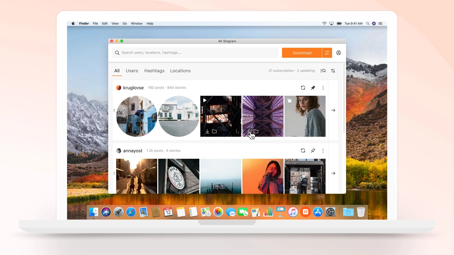The height and width of the screenshot is (255, 454).
Task: Show next annayost posts with right arrow
Action: tap(333, 173)
